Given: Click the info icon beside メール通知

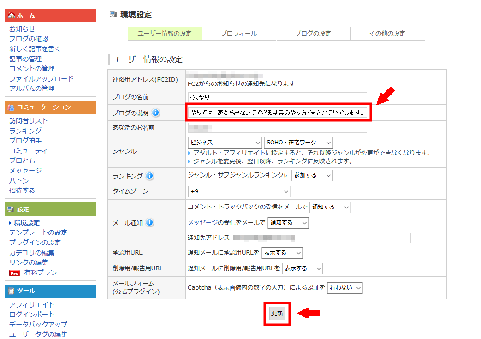Looking at the screenshot, I should [x=149, y=222].
